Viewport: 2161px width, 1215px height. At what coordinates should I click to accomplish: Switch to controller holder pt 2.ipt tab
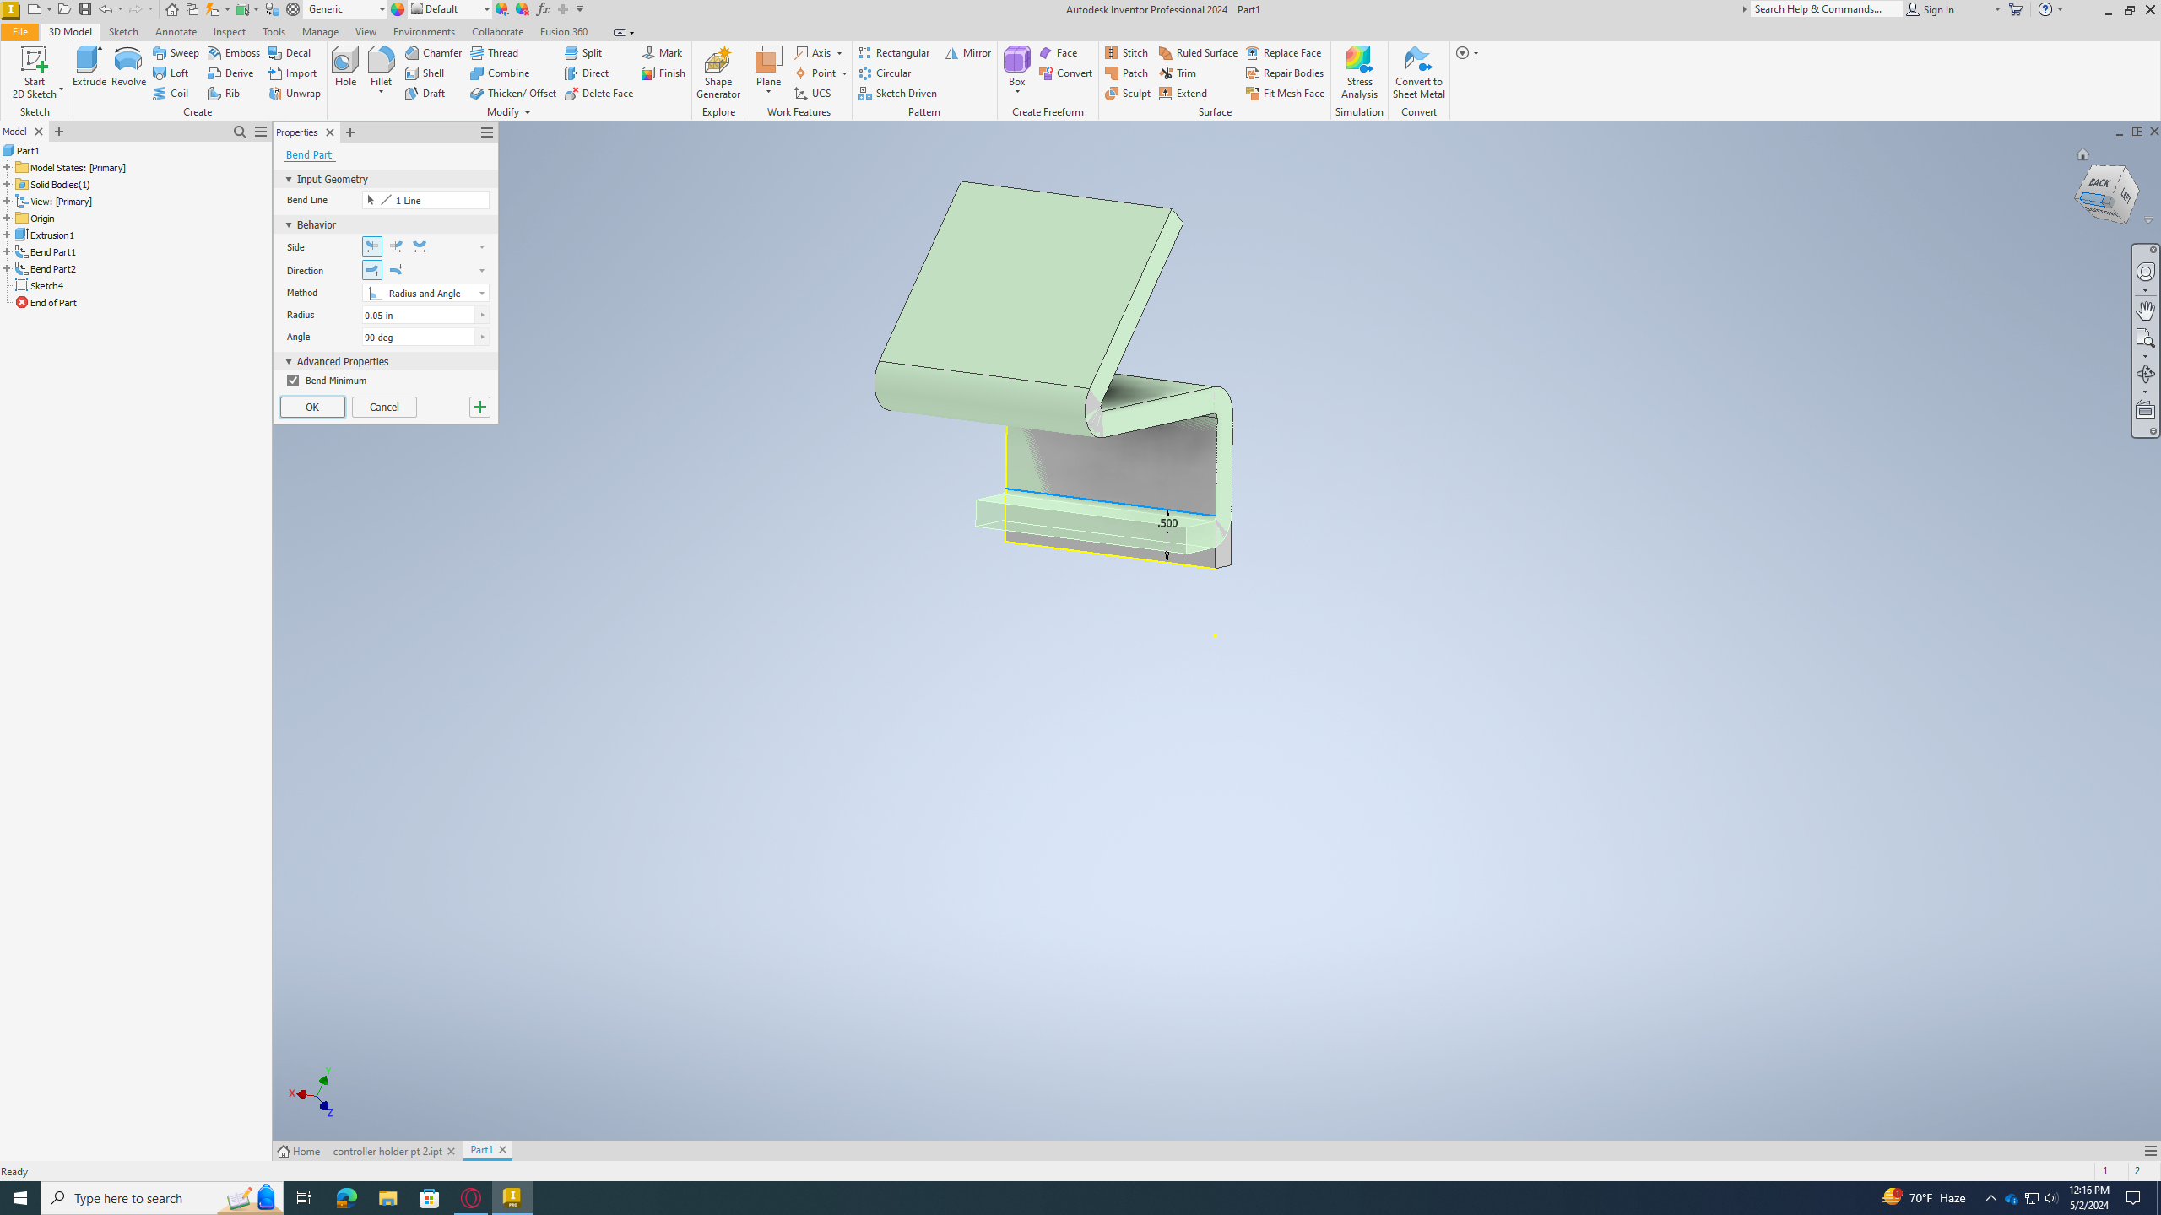[387, 1151]
